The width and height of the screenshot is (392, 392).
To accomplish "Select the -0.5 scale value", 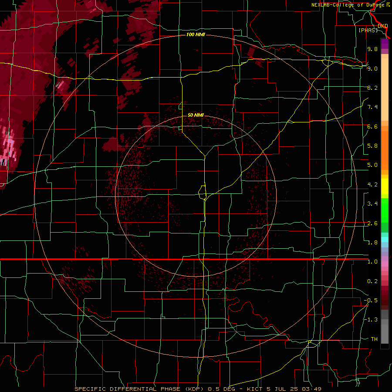I will pyautogui.click(x=371, y=301).
